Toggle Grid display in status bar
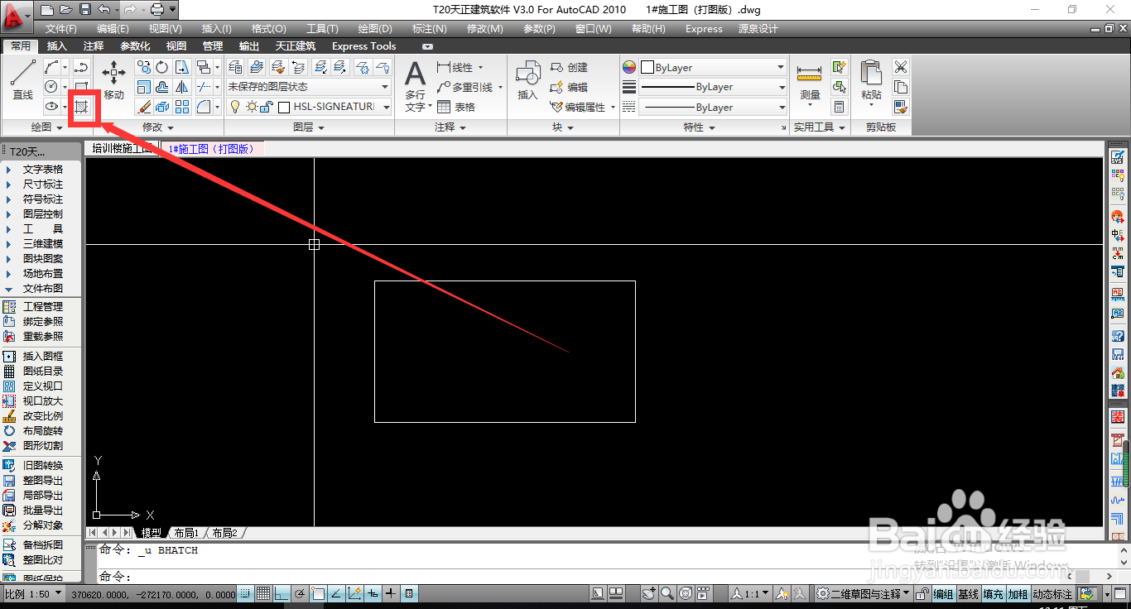The height and width of the screenshot is (609, 1131). (263, 593)
